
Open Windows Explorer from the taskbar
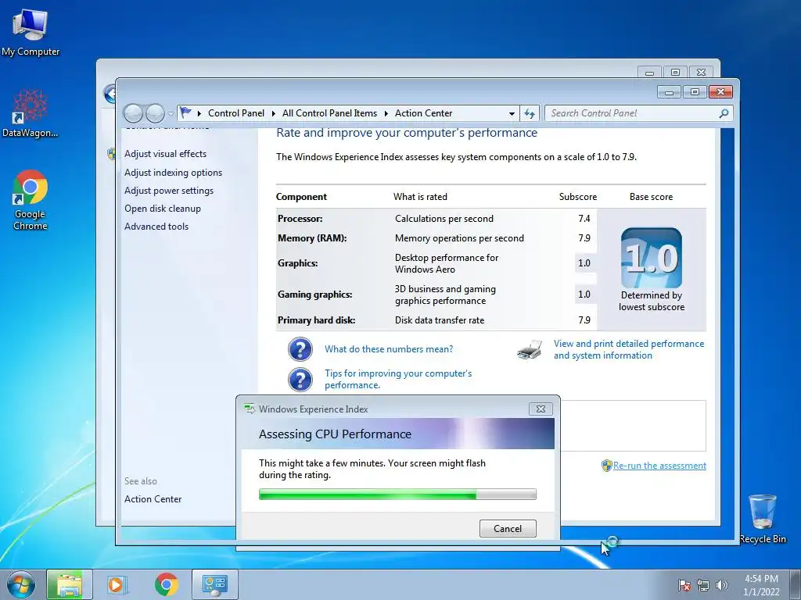coord(70,584)
